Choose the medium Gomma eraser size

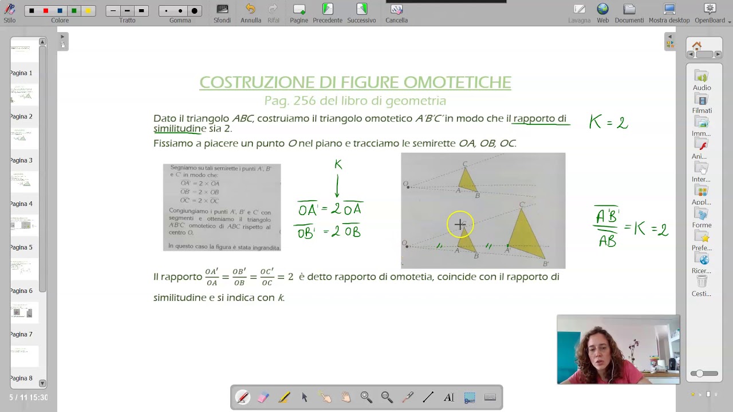[180, 11]
